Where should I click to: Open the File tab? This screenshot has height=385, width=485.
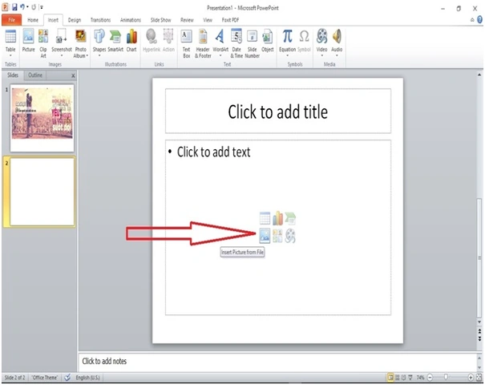[12, 20]
